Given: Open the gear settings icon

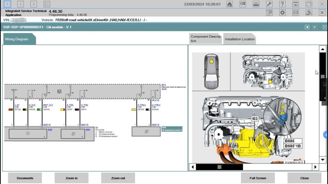Looking at the screenshot, I should coord(282,13).
